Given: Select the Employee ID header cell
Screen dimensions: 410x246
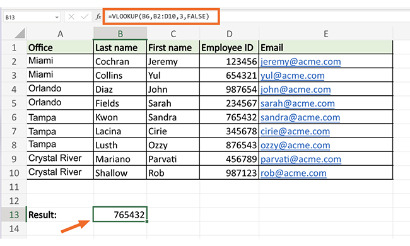Looking at the screenshot, I should point(230,47).
